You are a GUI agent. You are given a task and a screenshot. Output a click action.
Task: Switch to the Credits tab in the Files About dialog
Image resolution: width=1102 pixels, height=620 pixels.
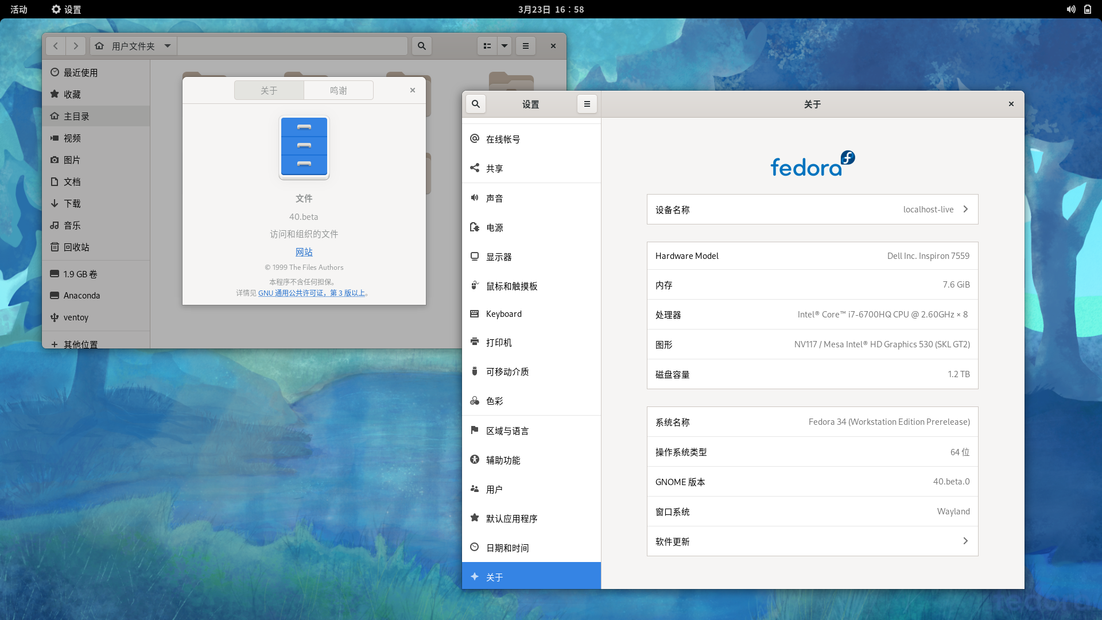[339, 90]
